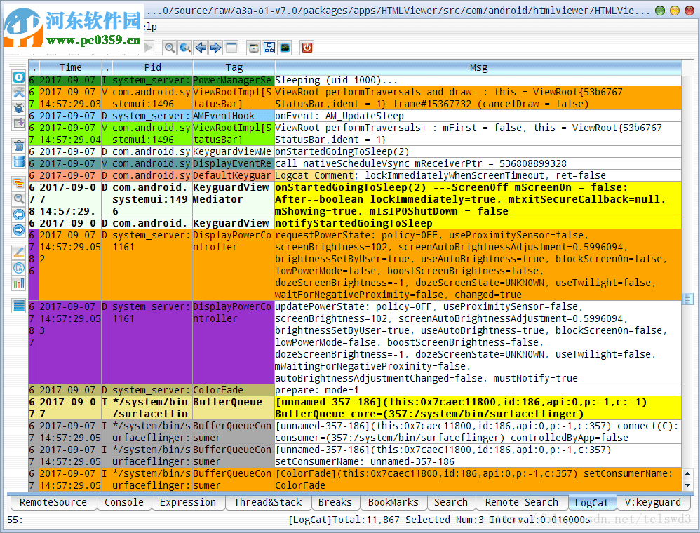Click the blue download circle sidebar icon
The height and width of the screenshot is (533, 700).
click(x=19, y=77)
